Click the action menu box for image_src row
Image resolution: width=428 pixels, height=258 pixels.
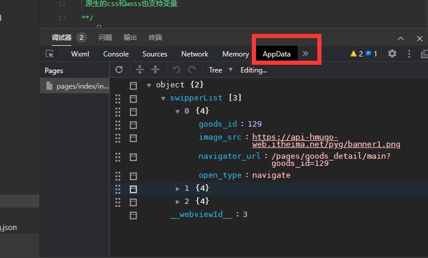coord(133,139)
